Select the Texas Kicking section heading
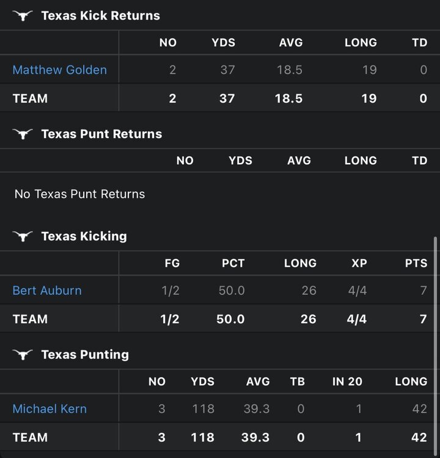Screen dimensions: 440x458 pyautogui.click(x=84, y=236)
